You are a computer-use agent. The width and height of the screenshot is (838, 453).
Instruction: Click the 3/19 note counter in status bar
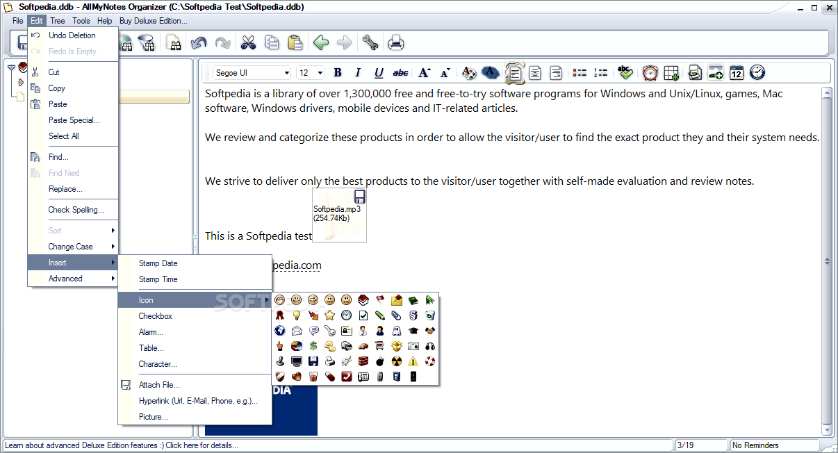(700, 445)
